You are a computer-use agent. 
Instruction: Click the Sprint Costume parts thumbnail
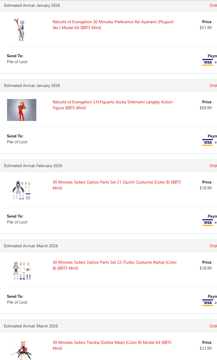(x=22, y=190)
